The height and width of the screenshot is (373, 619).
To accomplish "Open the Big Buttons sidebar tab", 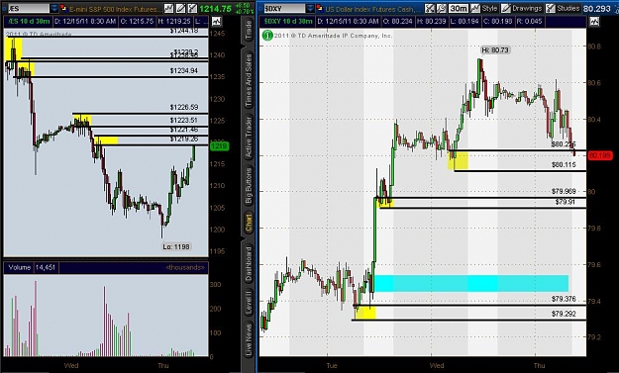I will pos(249,185).
